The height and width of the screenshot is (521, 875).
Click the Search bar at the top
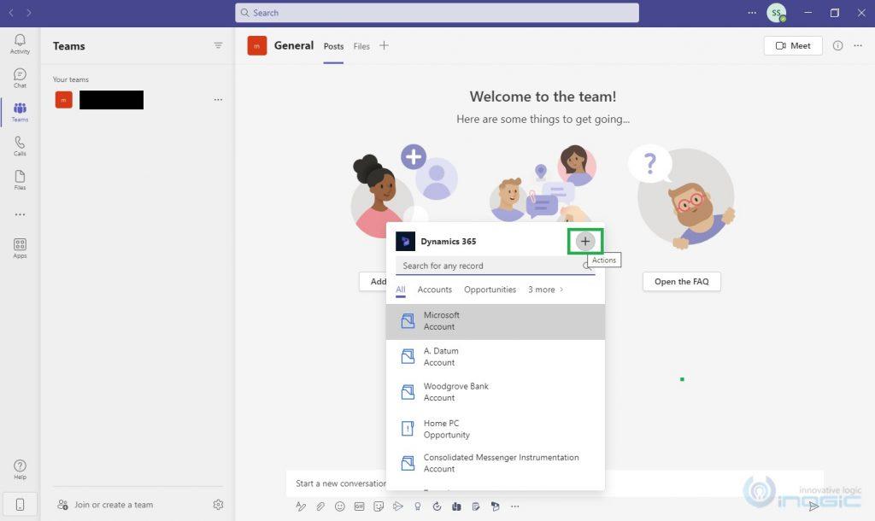point(437,13)
